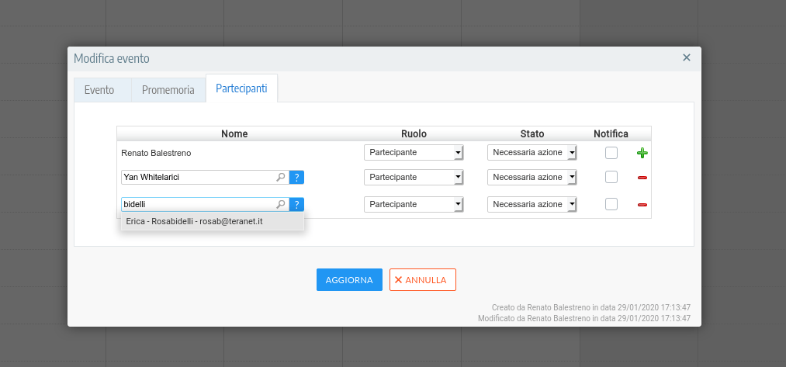Open Ruolo dropdown in the bidelli row
This screenshot has height=367, width=786.
(414, 204)
